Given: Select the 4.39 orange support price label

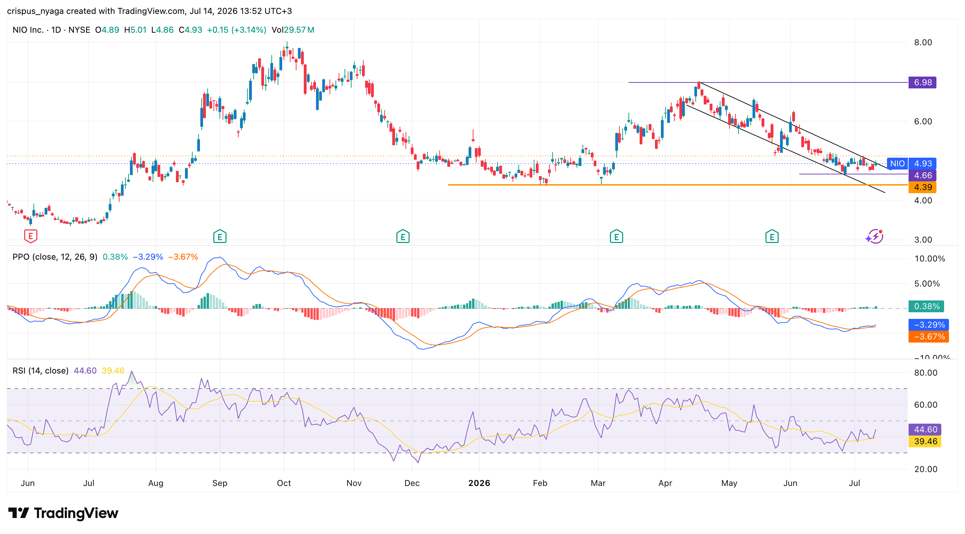Looking at the screenshot, I should (x=922, y=187).
